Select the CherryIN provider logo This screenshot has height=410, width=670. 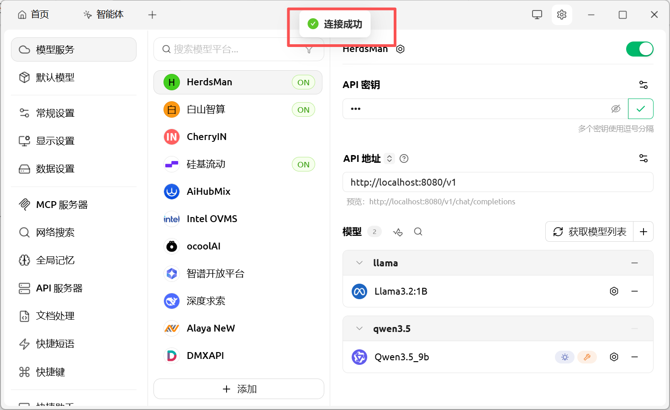click(172, 137)
